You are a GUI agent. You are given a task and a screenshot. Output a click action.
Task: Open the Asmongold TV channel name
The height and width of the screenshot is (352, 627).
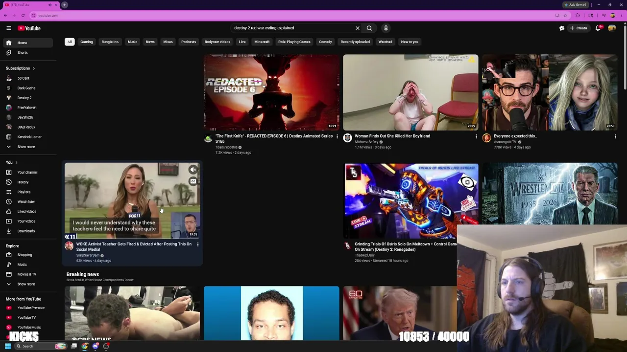pyautogui.click(x=505, y=142)
